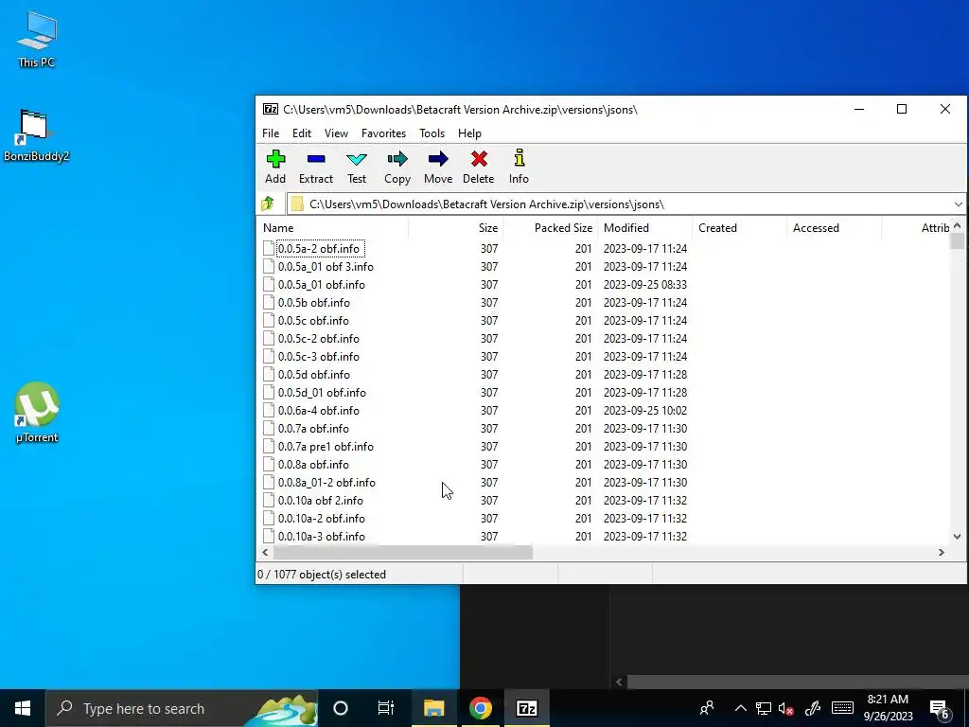The image size is (969, 727).
Task: Select the This PC desktop icon
Action: pyautogui.click(x=37, y=39)
